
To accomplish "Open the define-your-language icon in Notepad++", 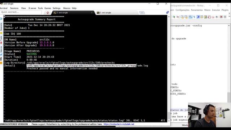I will [202, 17].
